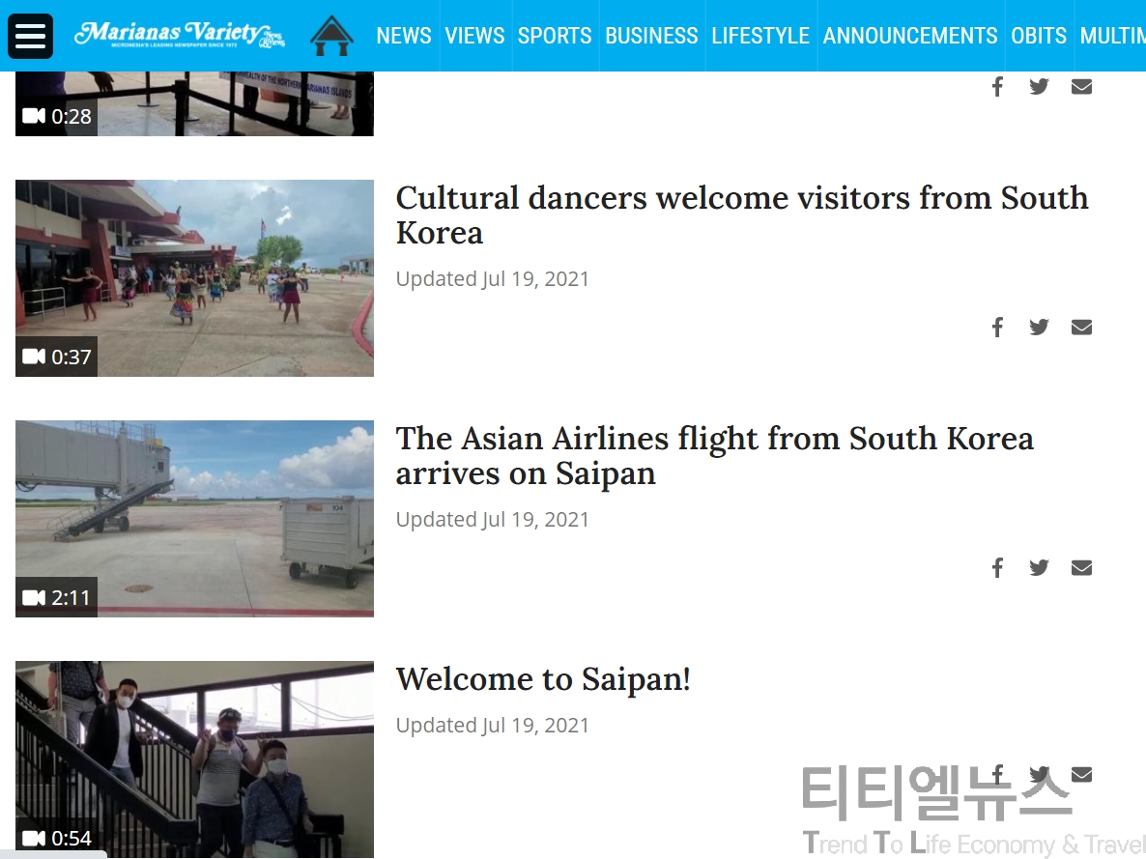
Task: Play the Asian Airlines flight video thumbnail
Action: (x=194, y=518)
